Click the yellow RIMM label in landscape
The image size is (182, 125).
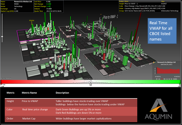click(32, 21)
